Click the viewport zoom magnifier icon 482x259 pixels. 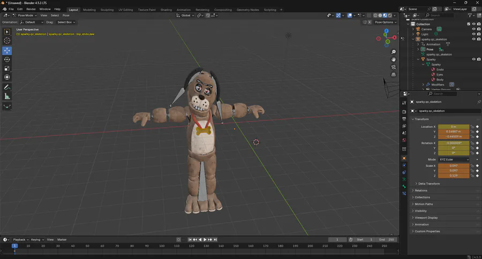(394, 52)
